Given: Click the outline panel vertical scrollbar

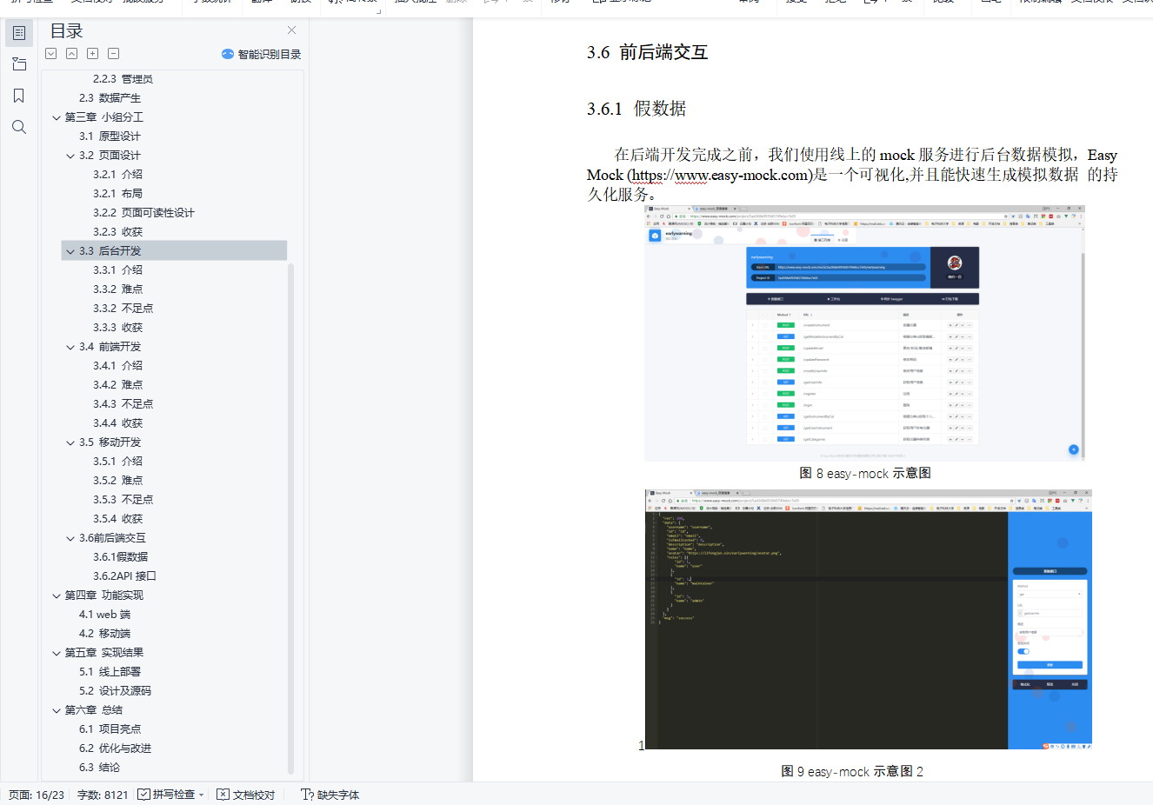Looking at the screenshot, I should [x=290, y=518].
